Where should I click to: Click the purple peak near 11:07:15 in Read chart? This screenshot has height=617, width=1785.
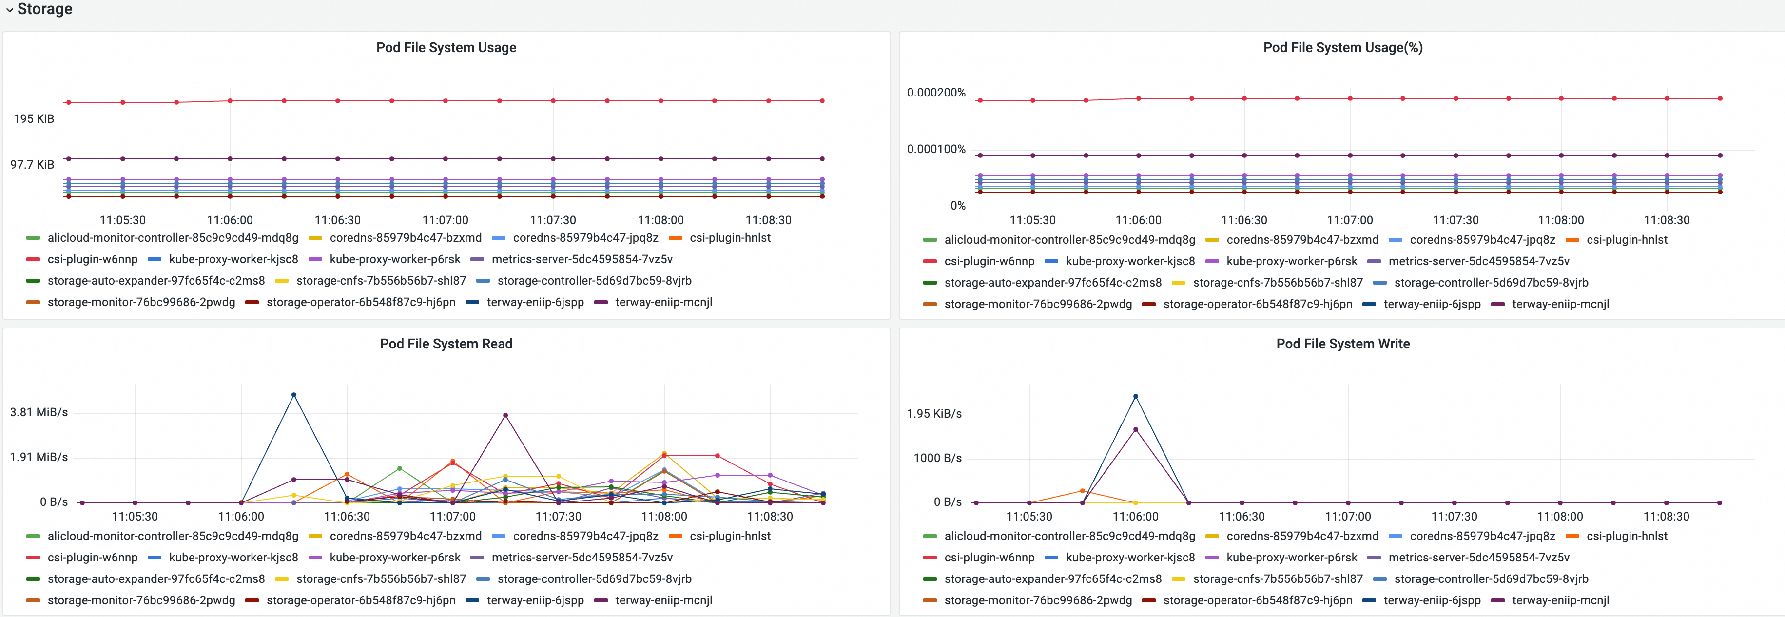pos(505,416)
